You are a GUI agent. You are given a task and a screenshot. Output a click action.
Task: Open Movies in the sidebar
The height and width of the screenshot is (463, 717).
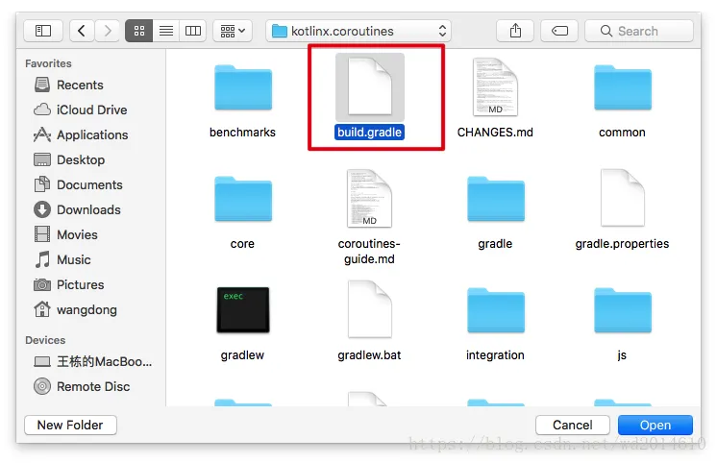coord(66,234)
